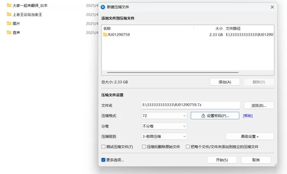Open the [帮助] link
This screenshot has width=287, height=174.
pyautogui.click(x=248, y=116)
